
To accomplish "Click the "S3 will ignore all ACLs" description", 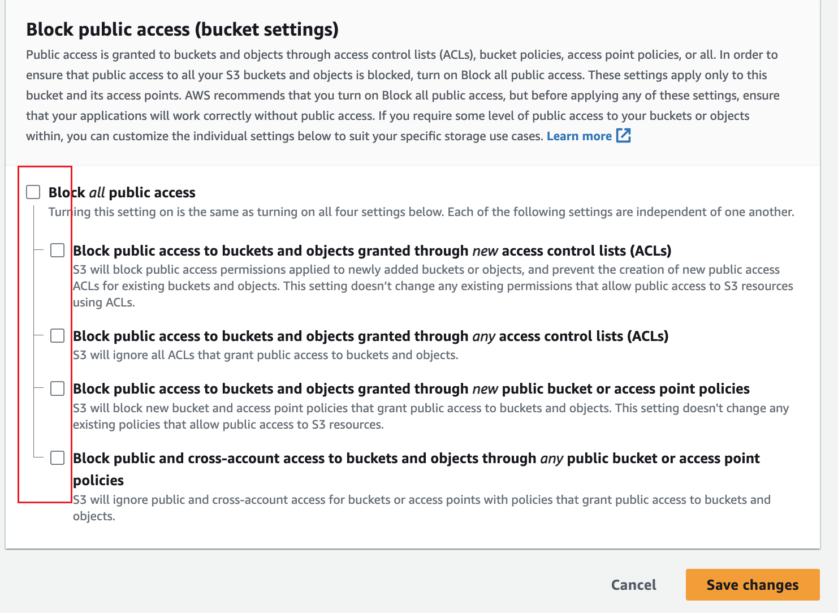I will click(265, 355).
